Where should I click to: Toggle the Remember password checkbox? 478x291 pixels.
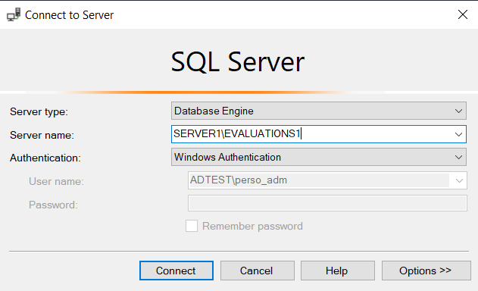coord(192,226)
